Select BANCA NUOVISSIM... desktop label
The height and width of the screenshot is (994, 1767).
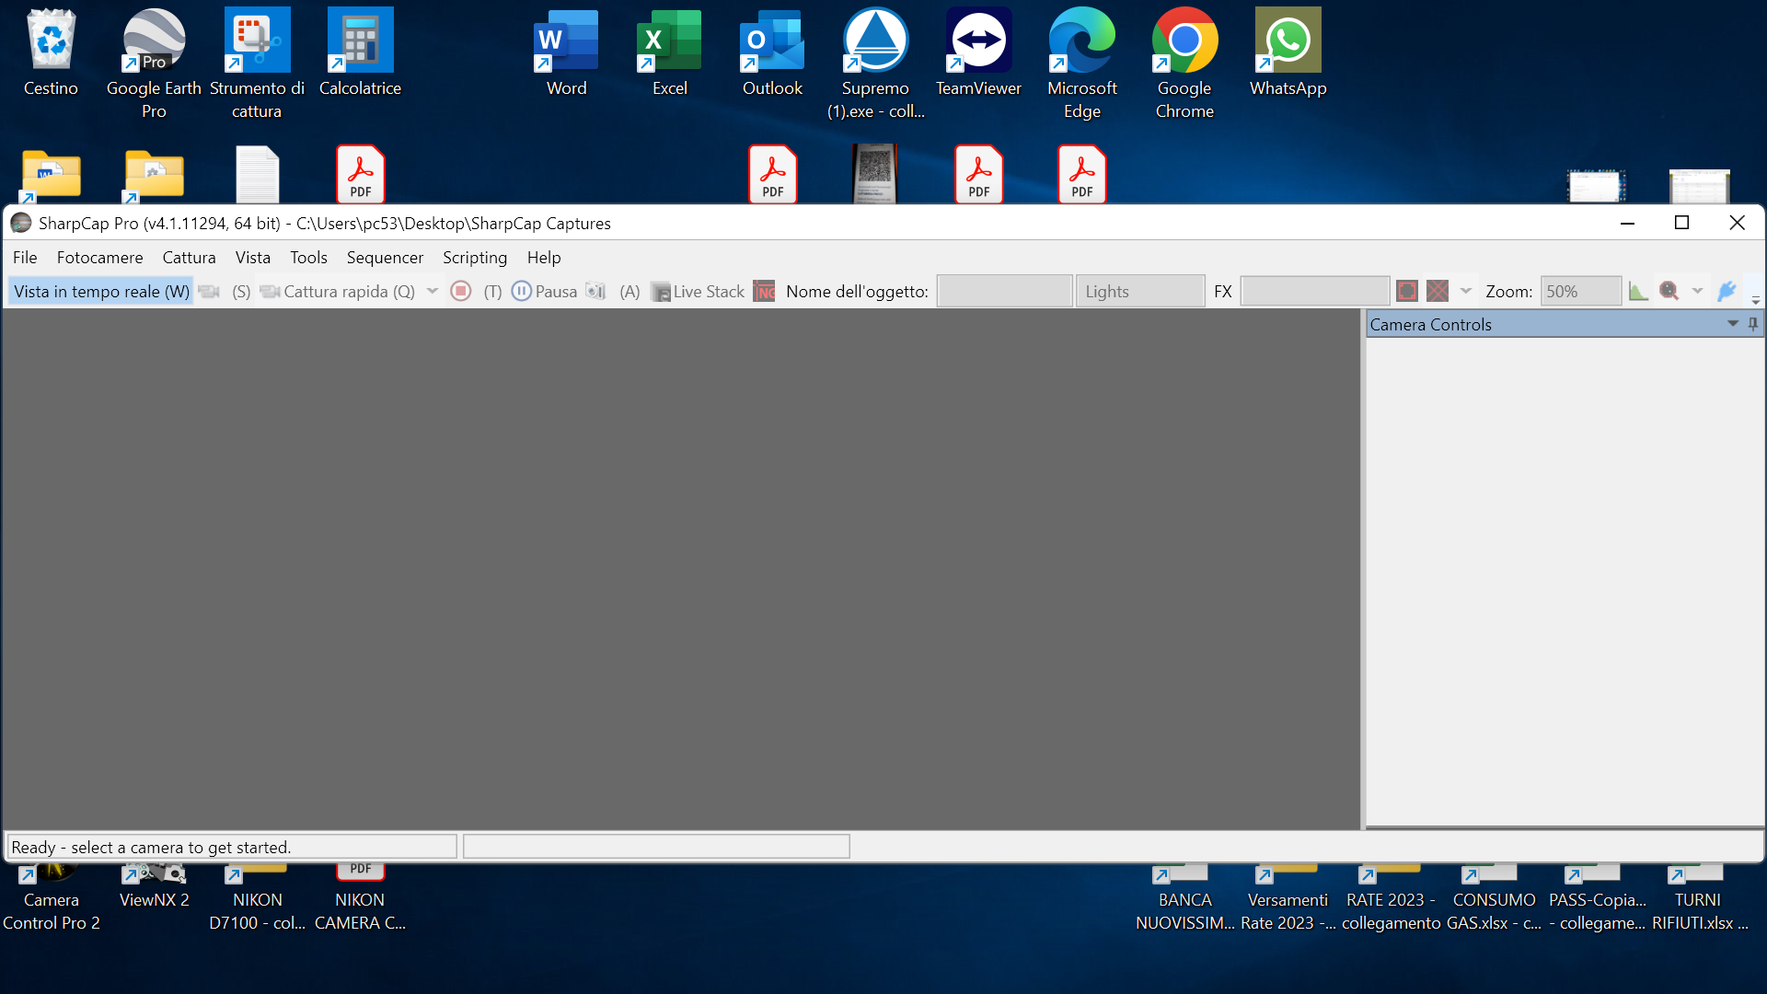pyautogui.click(x=1185, y=911)
